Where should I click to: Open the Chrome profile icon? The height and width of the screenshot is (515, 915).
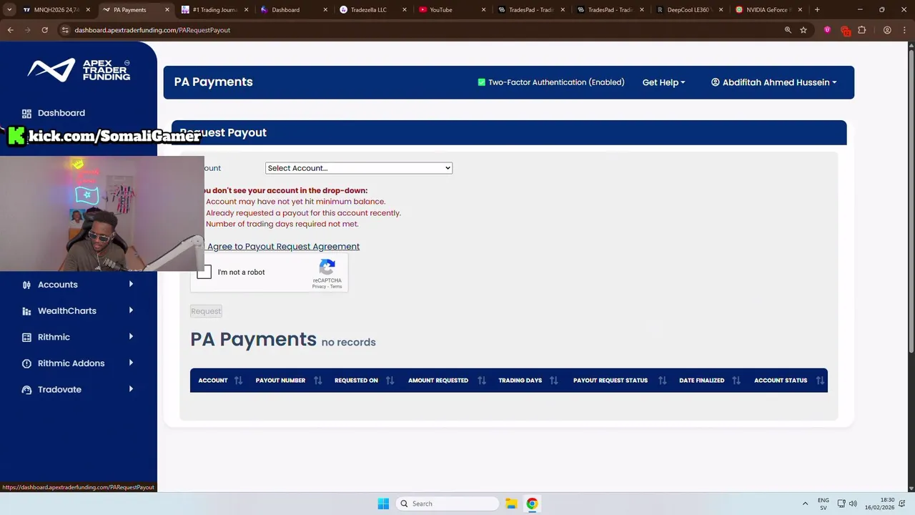pyautogui.click(x=887, y=30)
